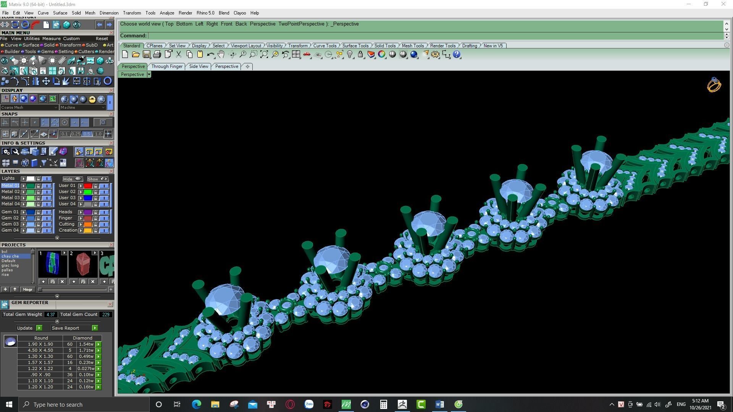This screenshot has height=412, width=733.
Task: Click the Undo arrow icon
Action: click(210, 55)
